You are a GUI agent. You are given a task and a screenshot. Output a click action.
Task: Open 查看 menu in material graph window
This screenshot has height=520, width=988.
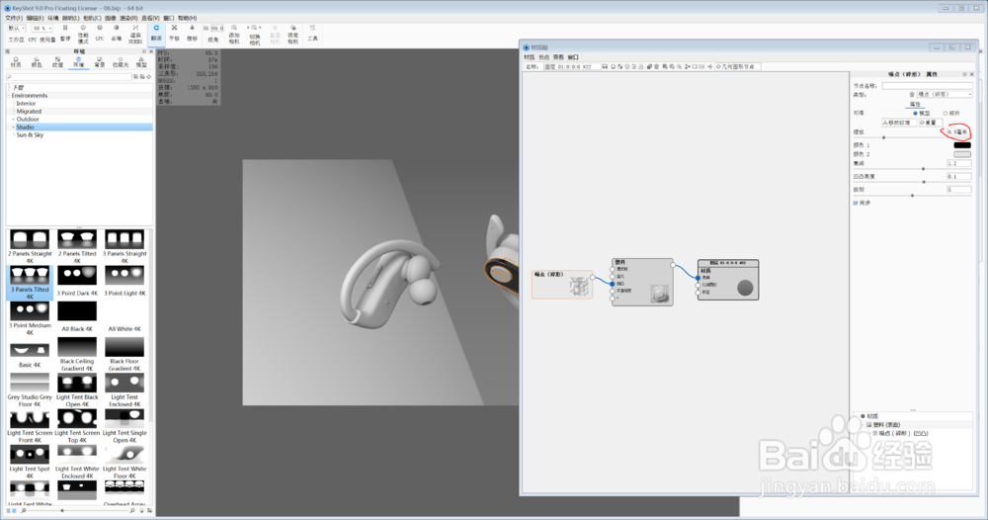pos(558,57)
